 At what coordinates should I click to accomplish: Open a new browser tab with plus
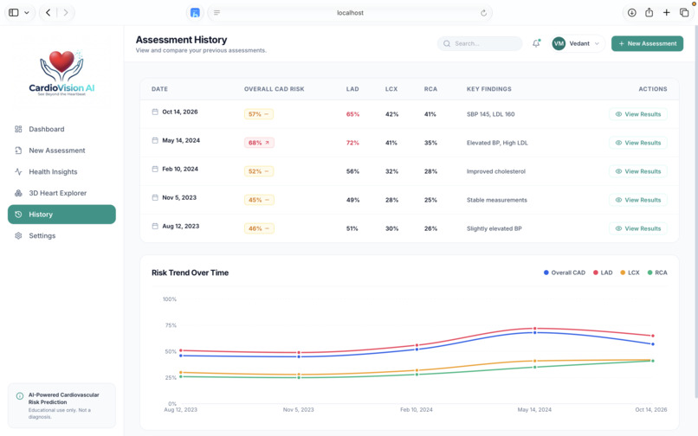click(x=667, y=12)
